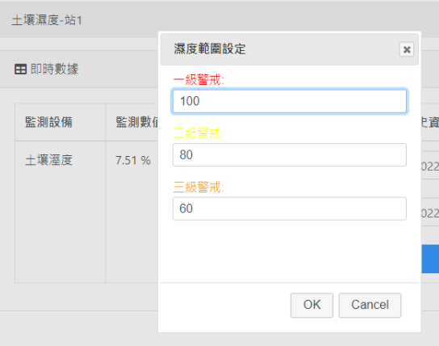Click the blue button at right edge
The height and width of the screenshot is (346, 439).
[x=430, y=259]
